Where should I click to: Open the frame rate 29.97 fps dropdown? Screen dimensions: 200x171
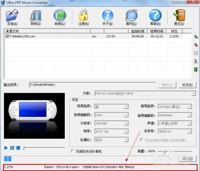[126, 132]
